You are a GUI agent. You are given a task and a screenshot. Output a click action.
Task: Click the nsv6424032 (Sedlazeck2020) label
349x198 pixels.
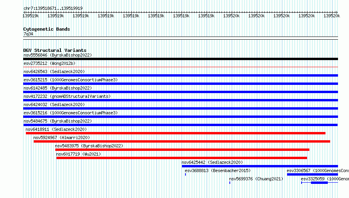(54, 104)
